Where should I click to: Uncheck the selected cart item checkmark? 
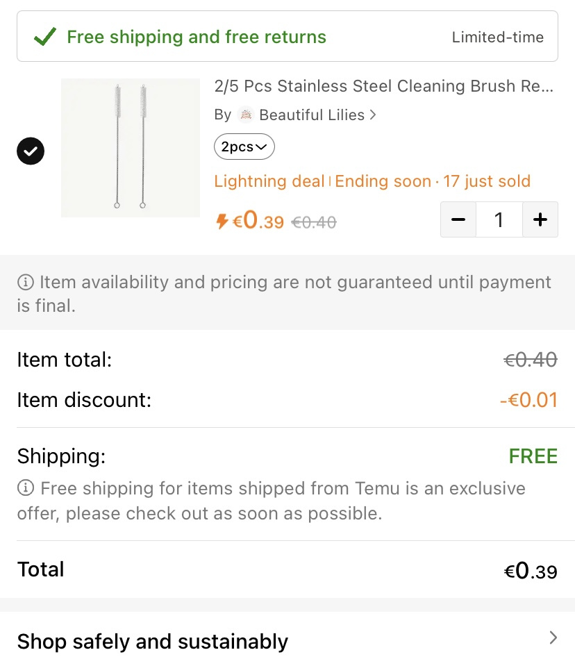pyautogui.click(x=31, y=151)
